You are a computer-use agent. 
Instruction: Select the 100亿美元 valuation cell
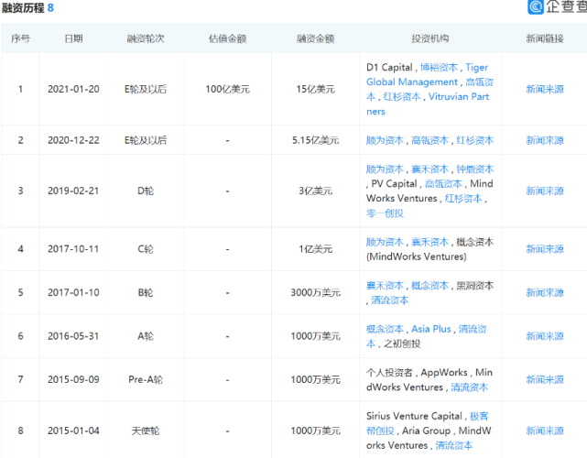pos(228,89)
